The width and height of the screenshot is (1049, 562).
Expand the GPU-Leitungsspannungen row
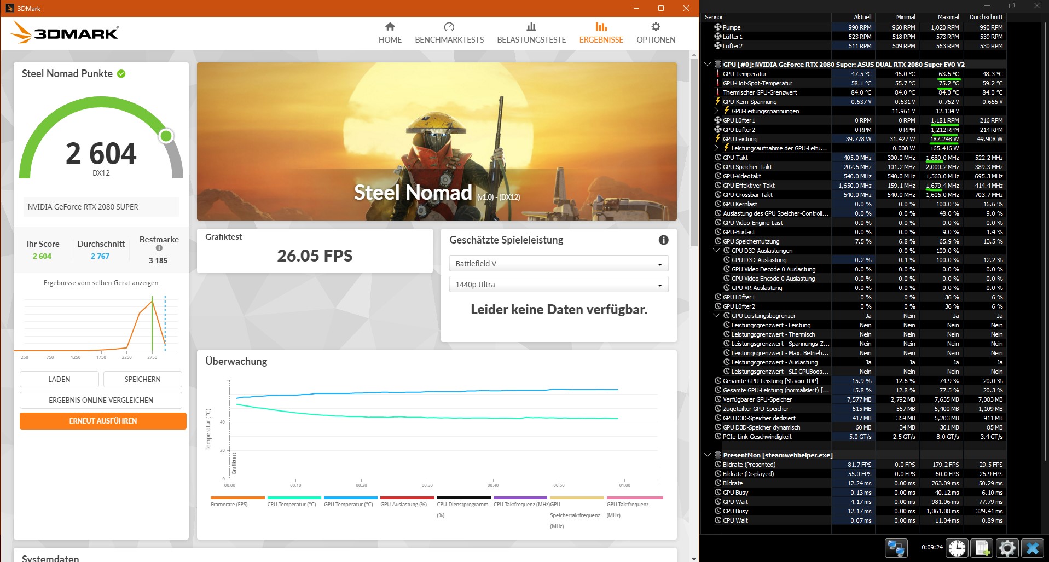[717, 111]
